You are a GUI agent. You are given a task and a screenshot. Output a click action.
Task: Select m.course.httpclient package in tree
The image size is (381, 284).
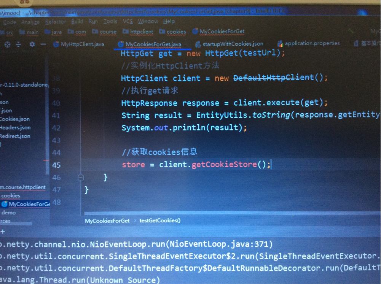(23, 187)
